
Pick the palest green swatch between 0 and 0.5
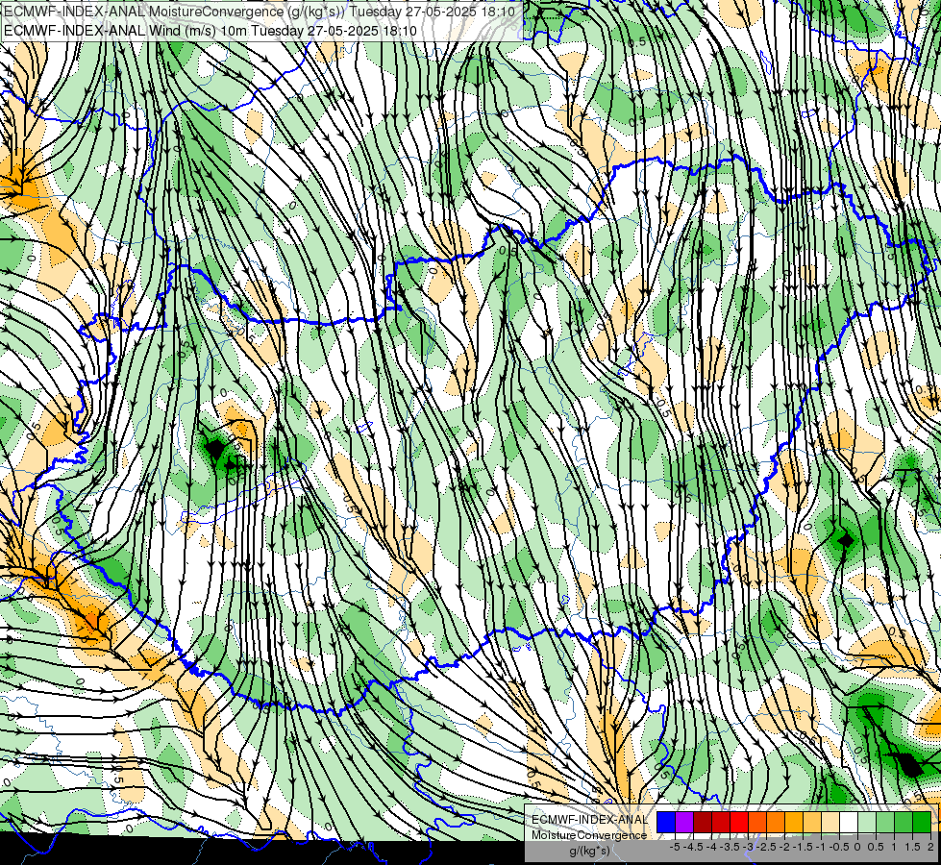point(867,822)
